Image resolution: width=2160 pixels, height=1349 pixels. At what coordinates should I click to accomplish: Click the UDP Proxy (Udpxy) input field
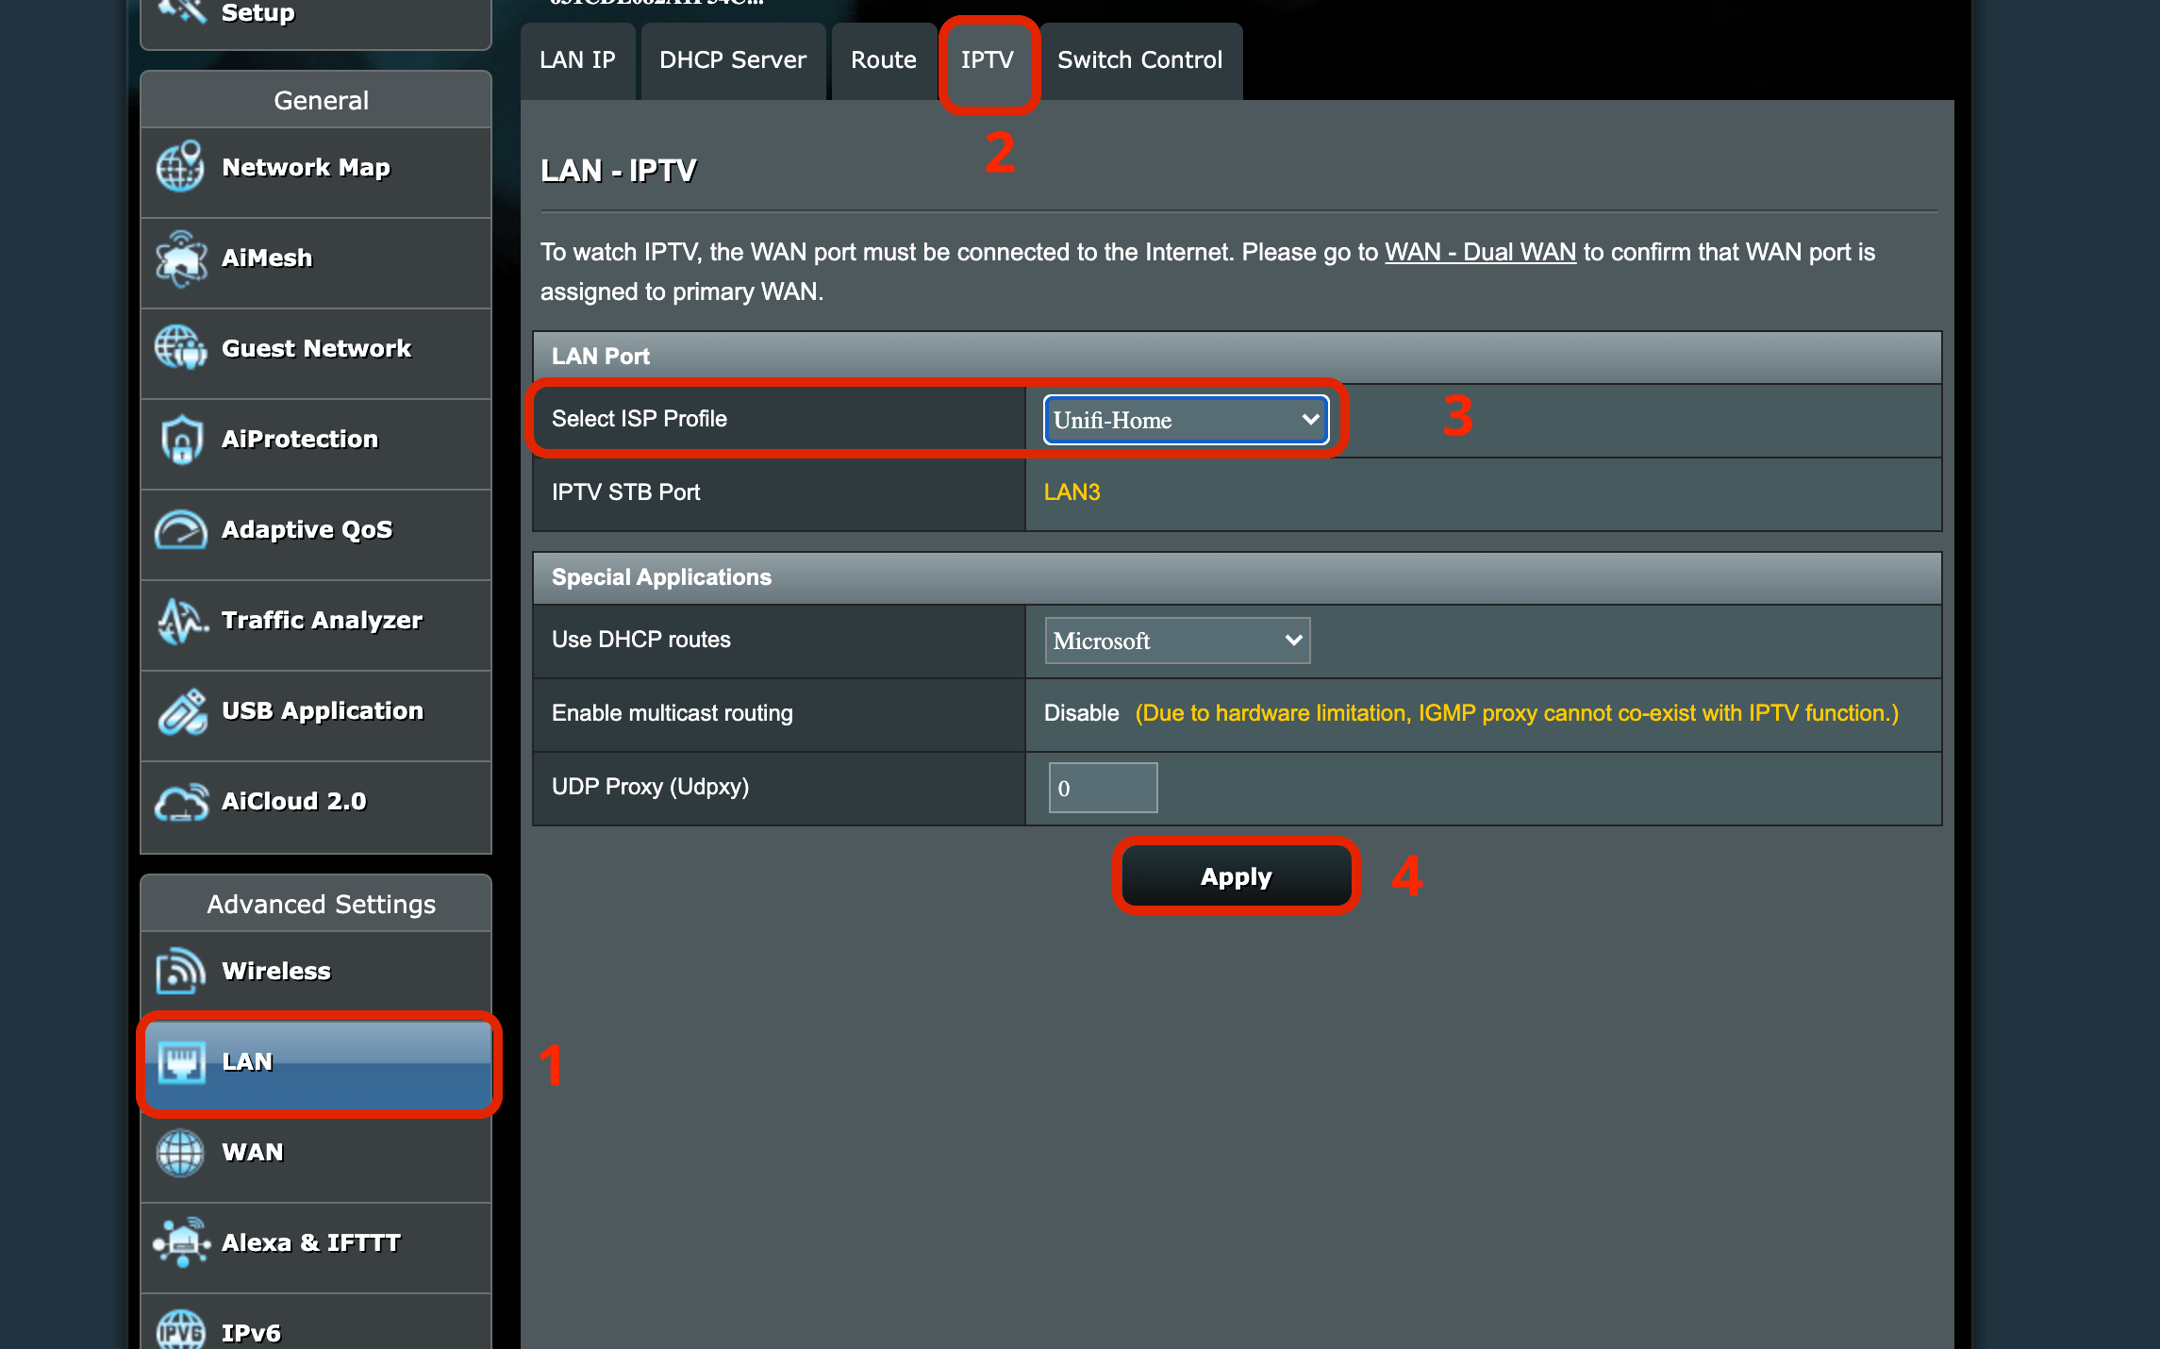click(x=1103, y=788)
